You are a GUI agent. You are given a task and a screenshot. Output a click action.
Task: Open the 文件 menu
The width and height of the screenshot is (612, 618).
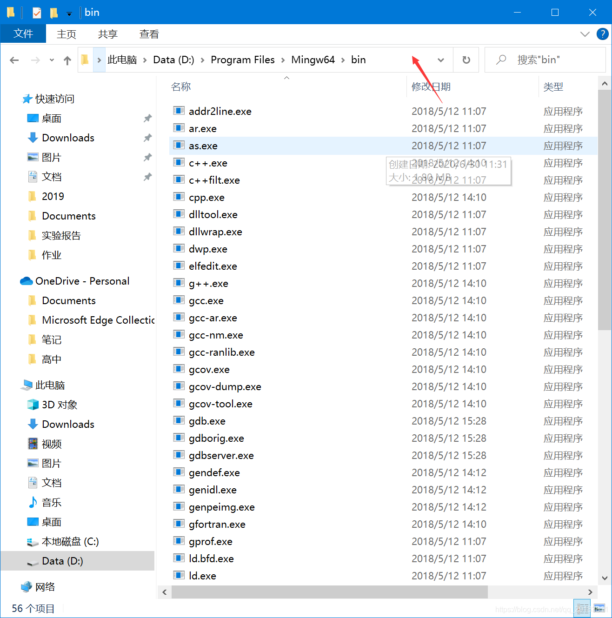click(23, 34)
